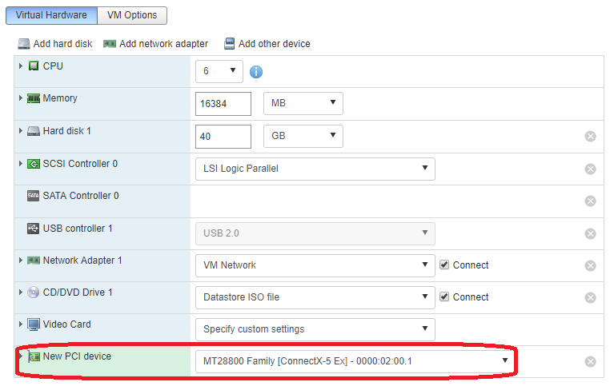Open the CPU count dropdown
614x390 pixels.
(219, 71)
